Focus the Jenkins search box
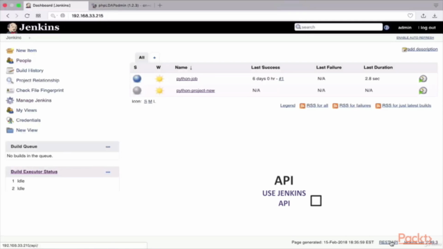 click(338, 27)
